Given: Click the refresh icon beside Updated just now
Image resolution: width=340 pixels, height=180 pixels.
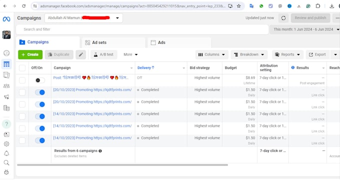Looking at the screenshot, I should click(283, 18).
